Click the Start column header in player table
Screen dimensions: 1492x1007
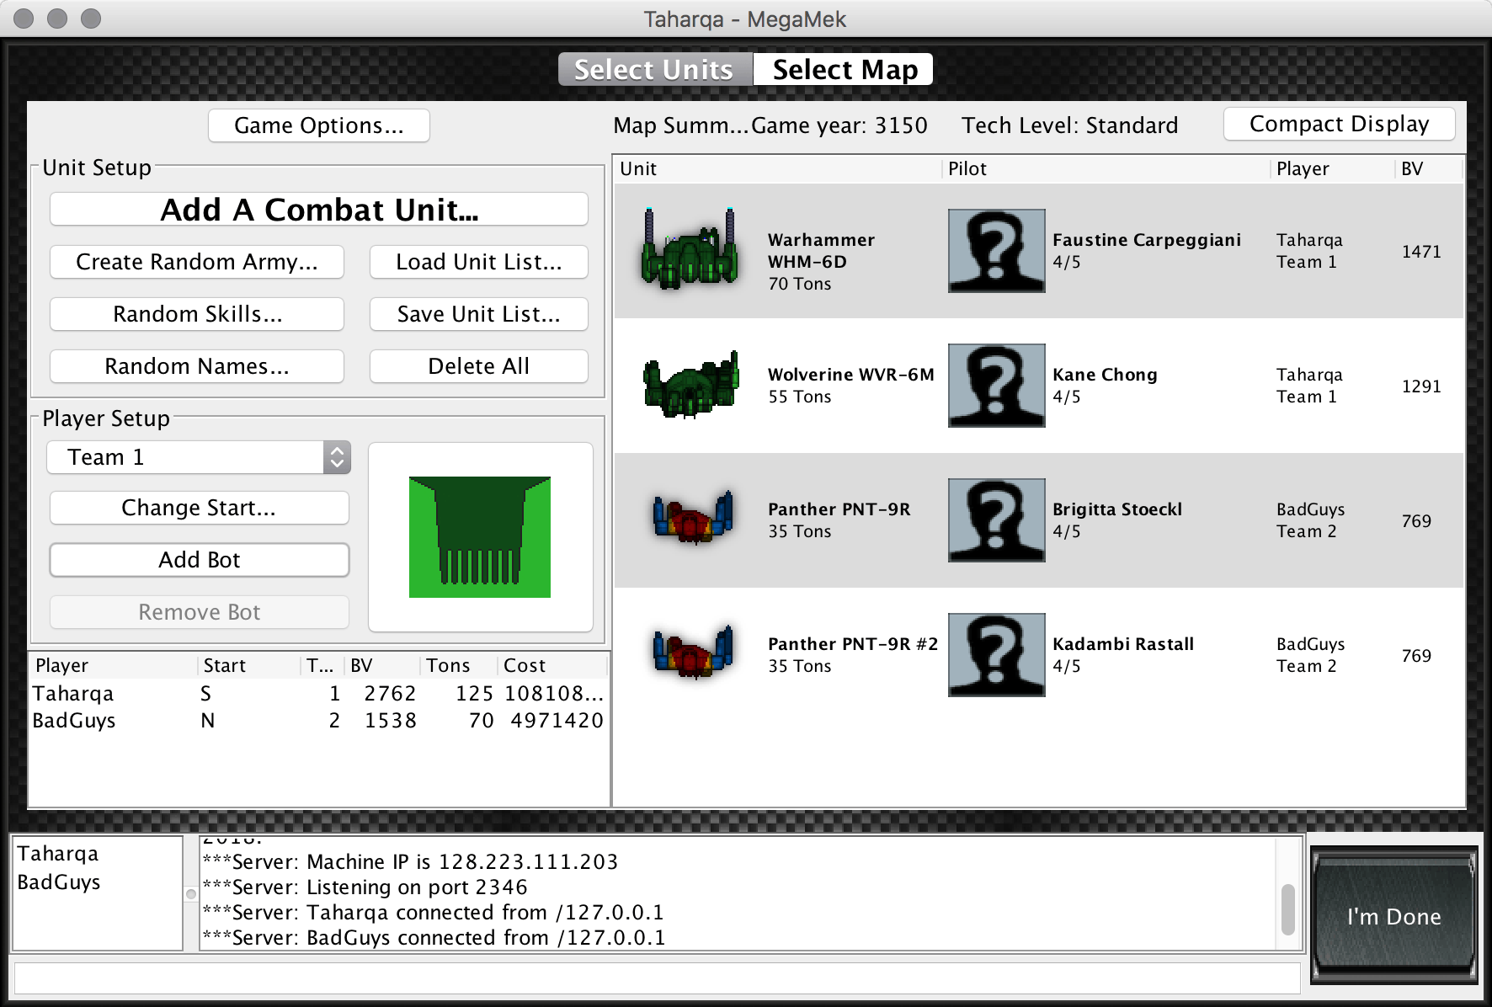coord(249,665)
